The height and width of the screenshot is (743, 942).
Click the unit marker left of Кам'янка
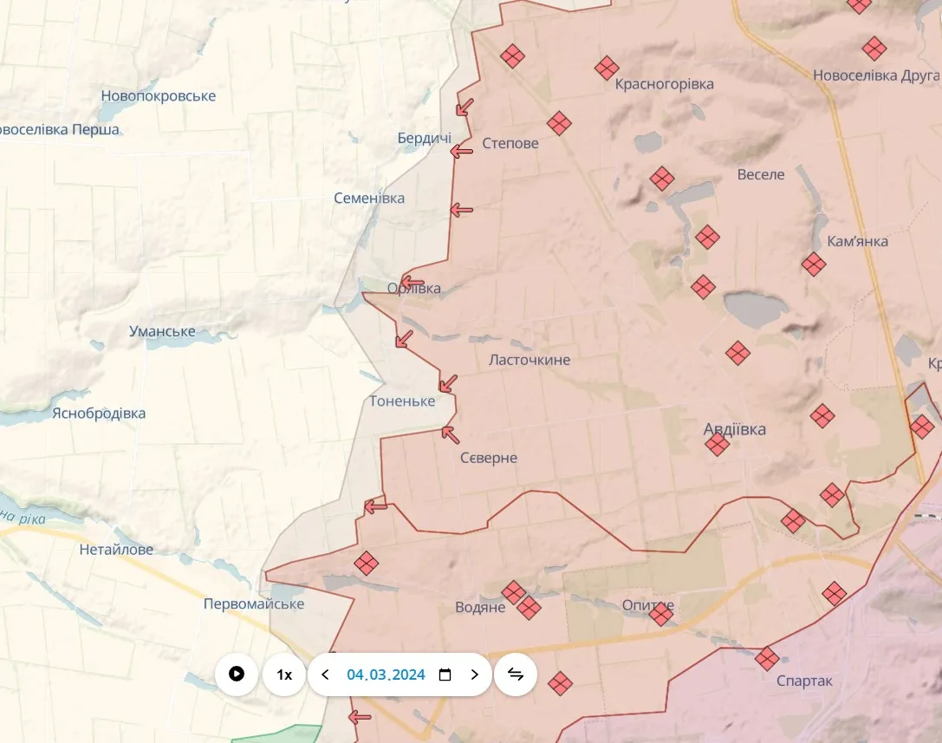[813, 264]
